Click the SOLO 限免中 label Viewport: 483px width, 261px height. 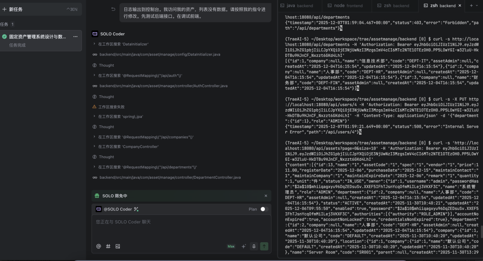coord(114,196)
